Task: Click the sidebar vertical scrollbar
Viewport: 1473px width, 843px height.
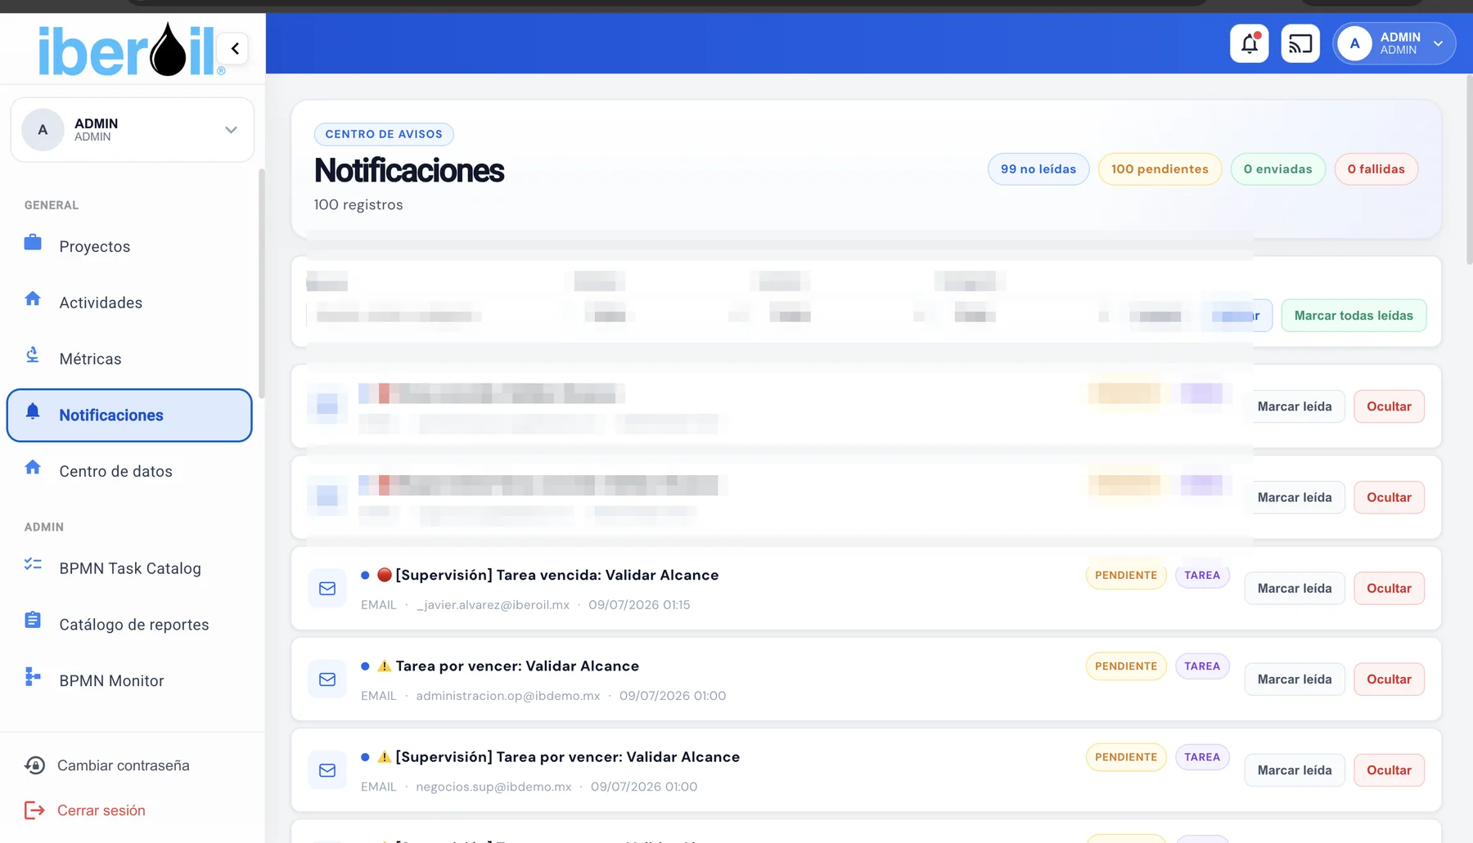Action: click(262, 284)
